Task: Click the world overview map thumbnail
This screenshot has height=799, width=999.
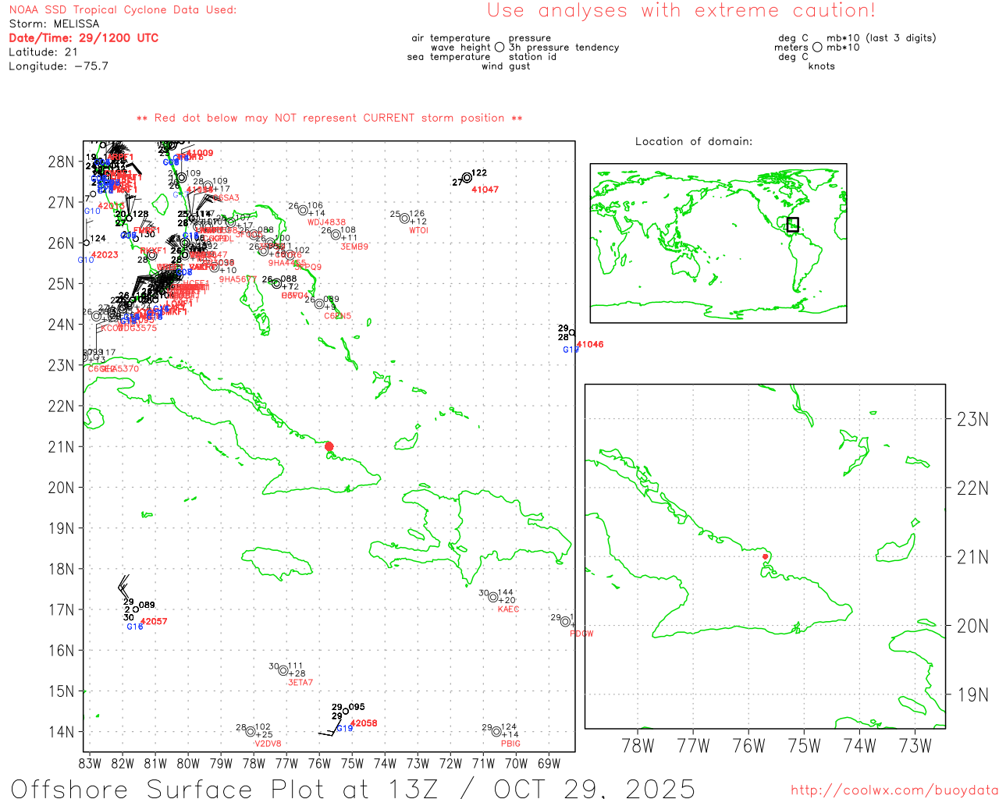Action: 718,243
